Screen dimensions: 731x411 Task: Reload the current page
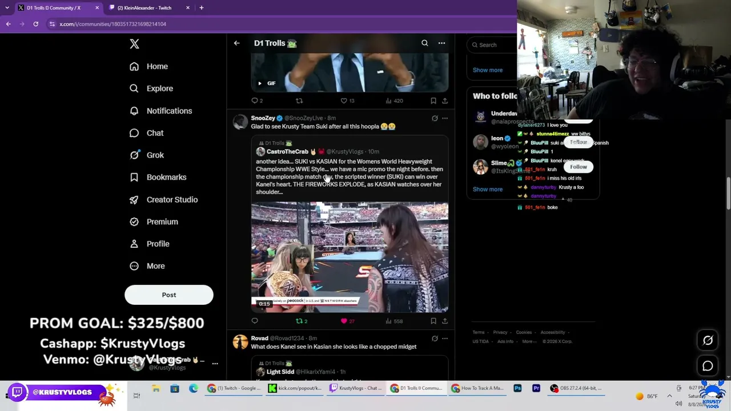[35, 24]
